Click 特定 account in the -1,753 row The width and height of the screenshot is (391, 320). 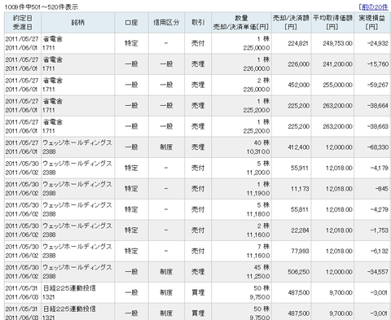click(131, 230)
